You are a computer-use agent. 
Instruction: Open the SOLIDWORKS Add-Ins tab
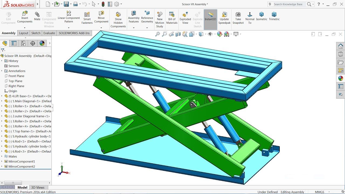74,33
